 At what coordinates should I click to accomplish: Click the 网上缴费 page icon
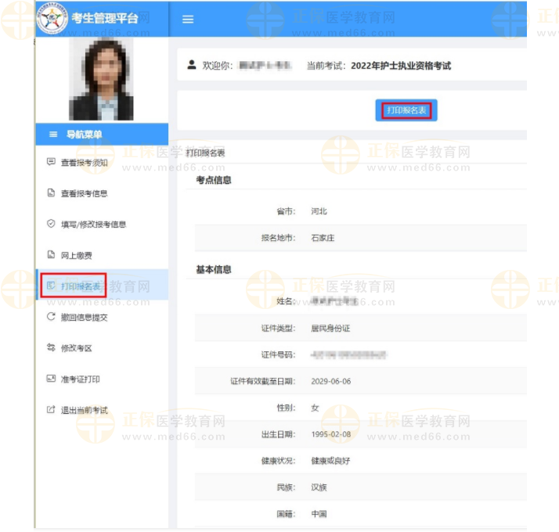pos(52,255)
